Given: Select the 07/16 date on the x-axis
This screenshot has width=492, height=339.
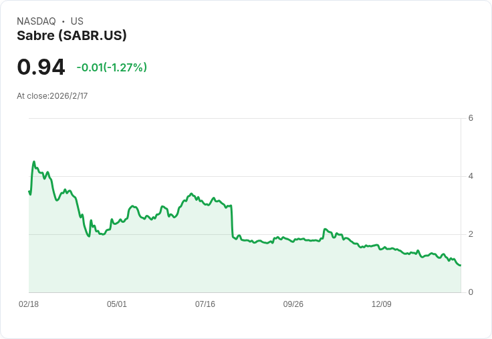Looking at the screenshot, I should coord(205,304).
